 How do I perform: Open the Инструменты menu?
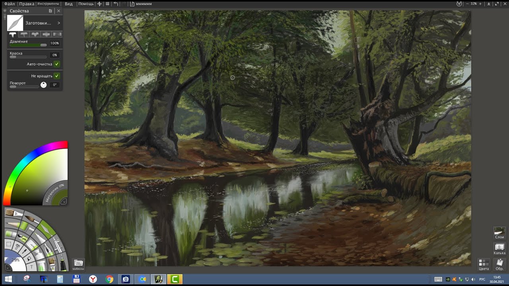(48, 4)
